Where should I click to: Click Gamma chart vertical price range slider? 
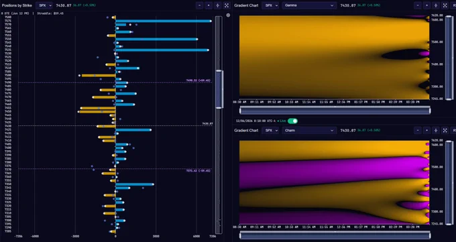pos(449,57)
